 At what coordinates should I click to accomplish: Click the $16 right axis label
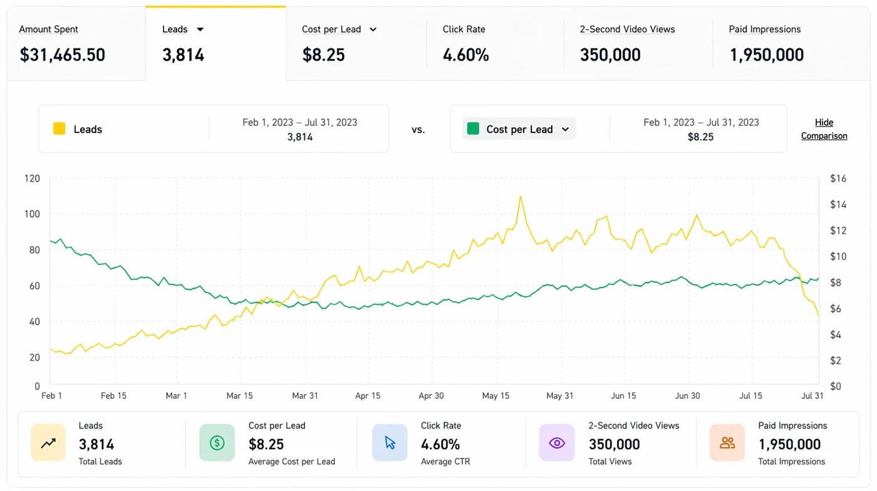pos(838,178)
